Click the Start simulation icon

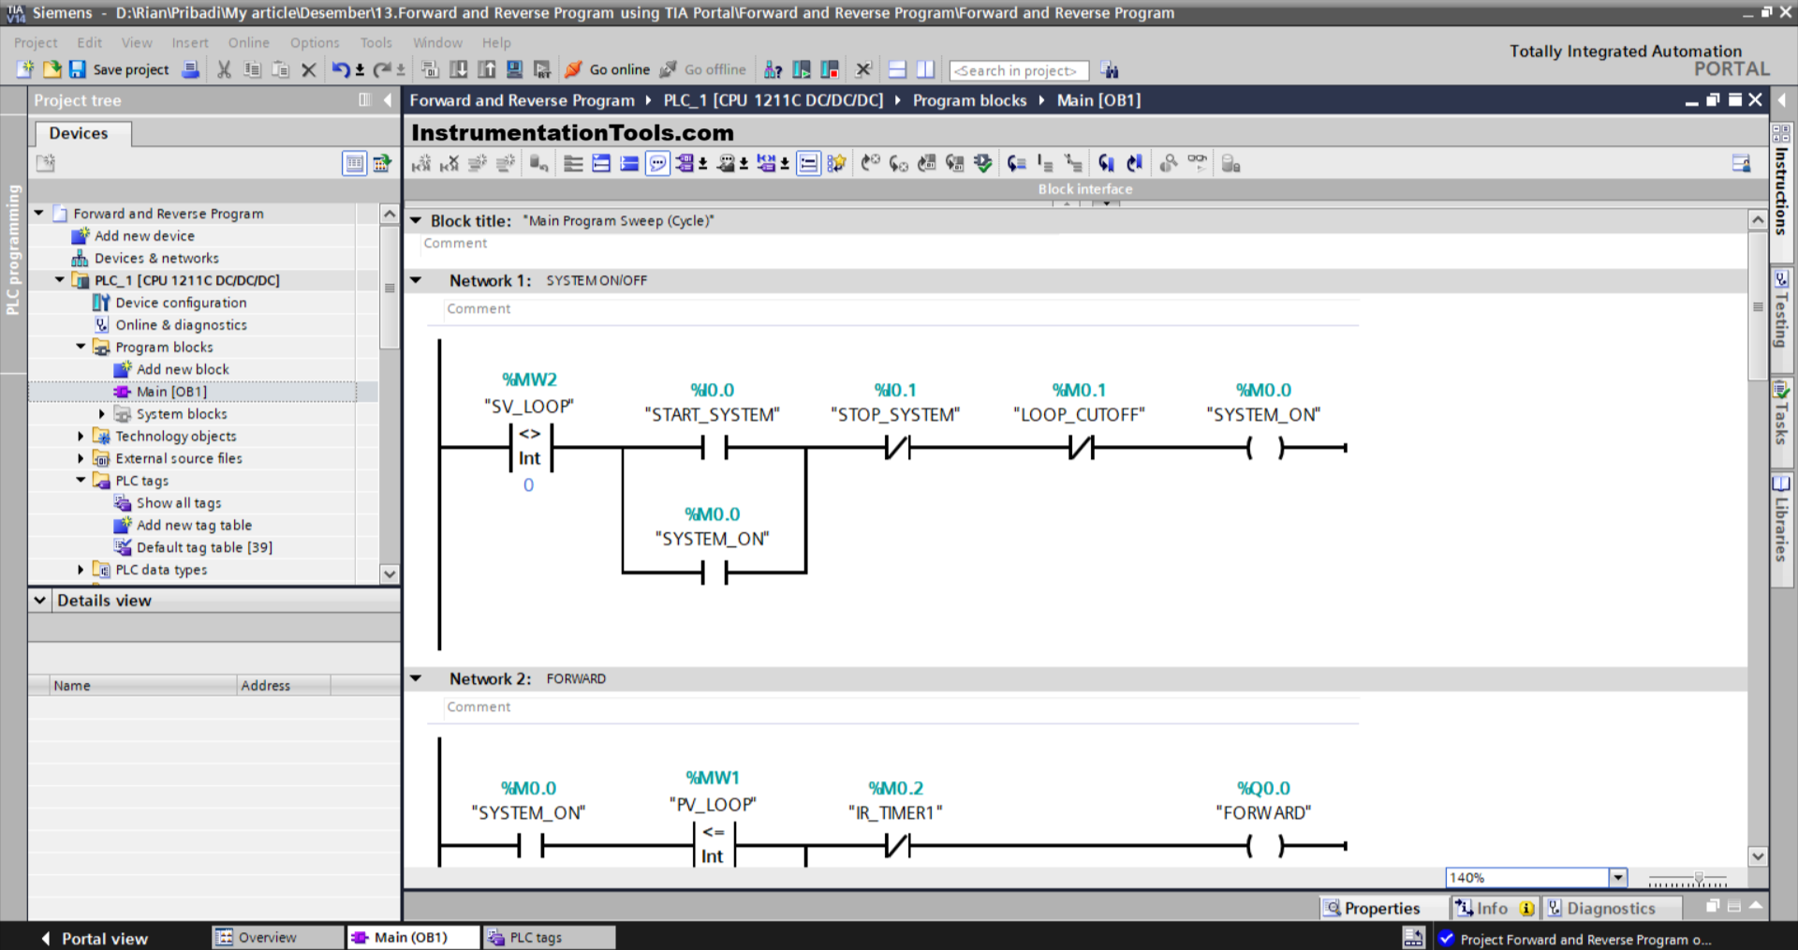[514, 69]
